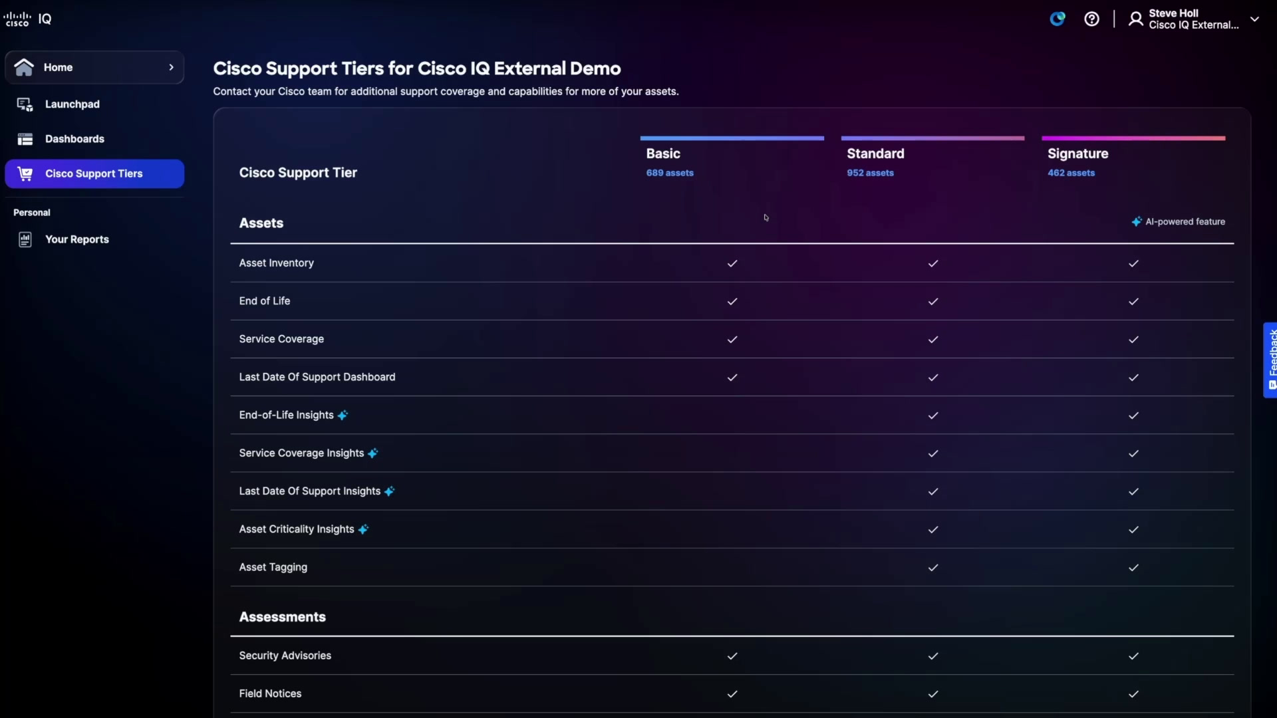Click the Cisco IQ logo

(28, 19)
